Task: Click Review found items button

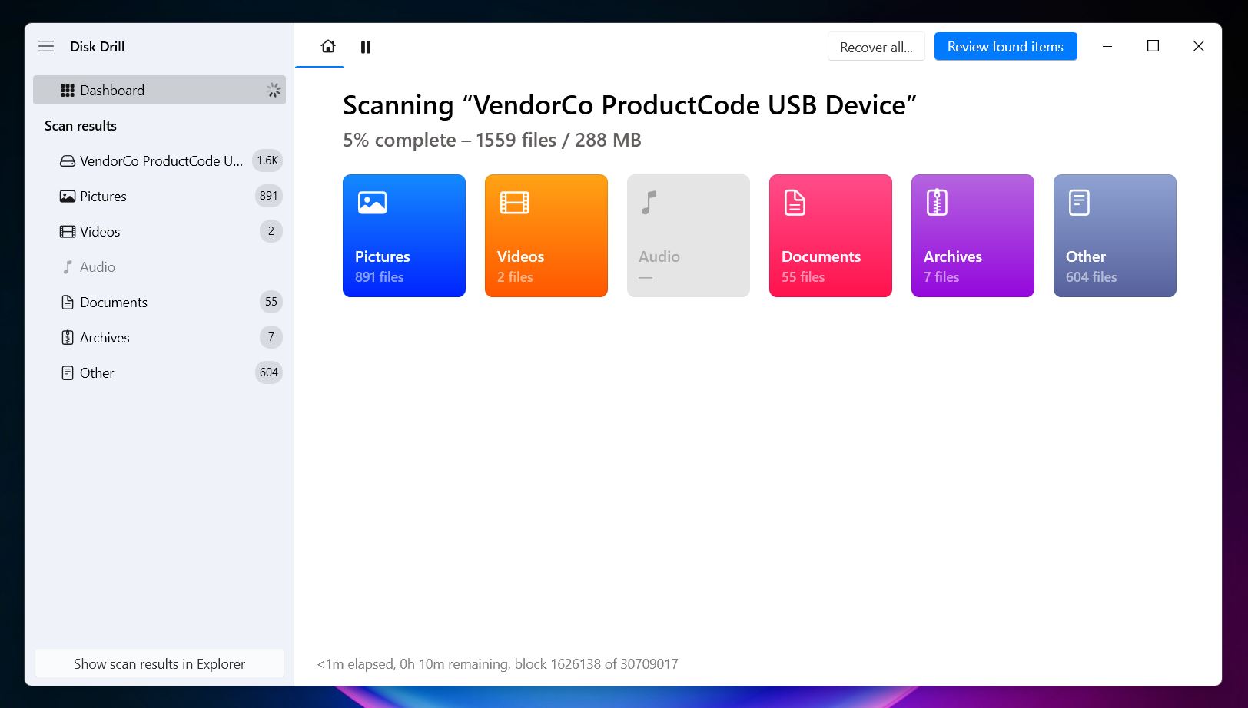Action: click(1005, 46)
